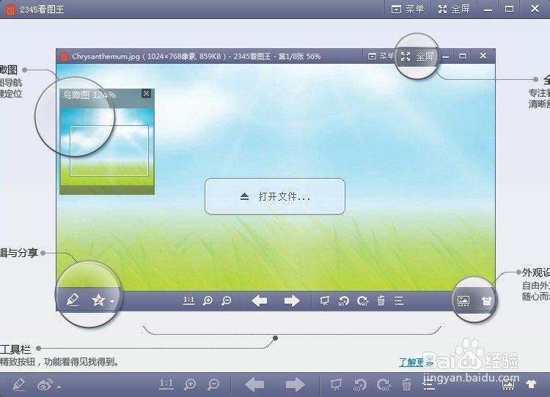Click the 鸟瞰图 navigation thumbnail
The width and height of the screenshot is (550, 397).
107,146
